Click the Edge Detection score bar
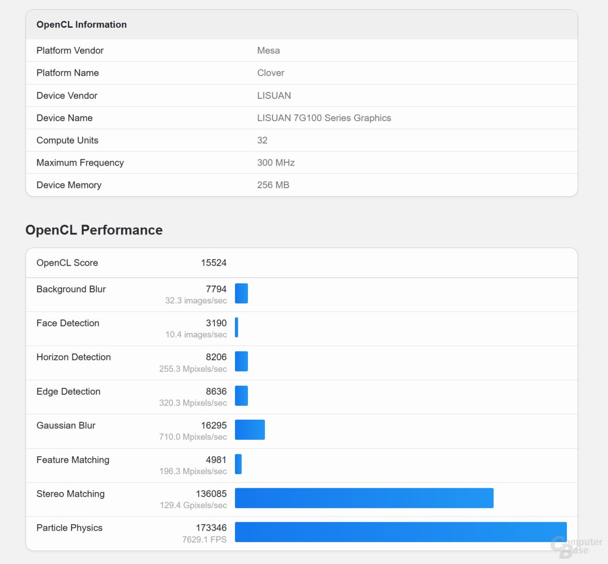The height and width of the screenshot is (564, 608). [241, 396]
